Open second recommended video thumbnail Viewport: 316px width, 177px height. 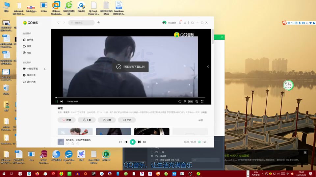pos(114,131)
